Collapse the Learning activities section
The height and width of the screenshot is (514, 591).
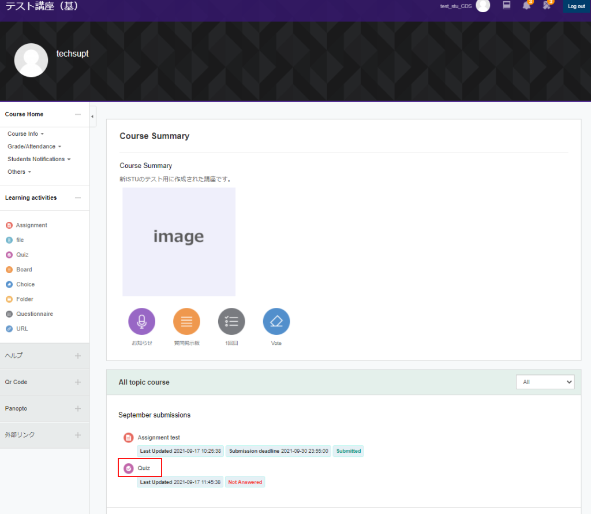78,198
